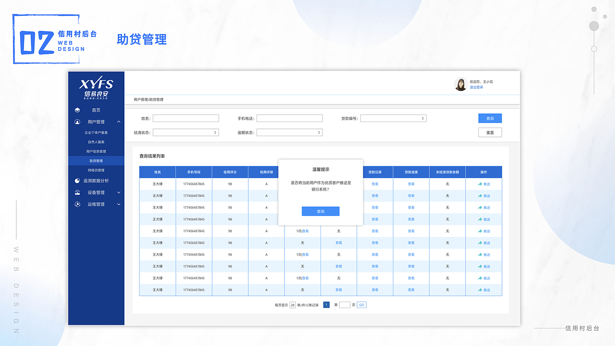This screenshot has height=346, width=615.
Task: Click the 欢迎您，王小花 greeting text
Action: pyautogui.click(x=481, y=82)
